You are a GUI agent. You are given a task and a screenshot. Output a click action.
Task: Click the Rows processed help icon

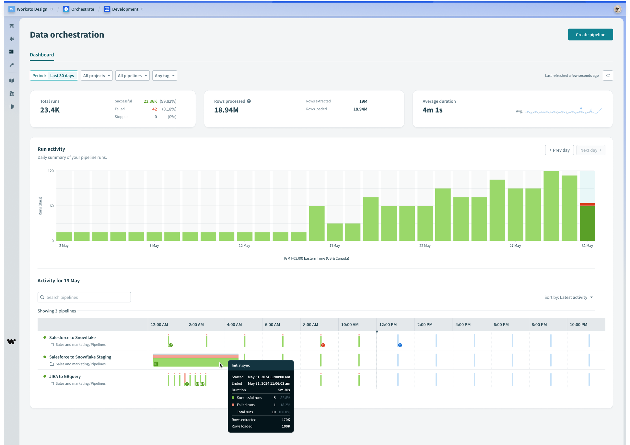249,101
